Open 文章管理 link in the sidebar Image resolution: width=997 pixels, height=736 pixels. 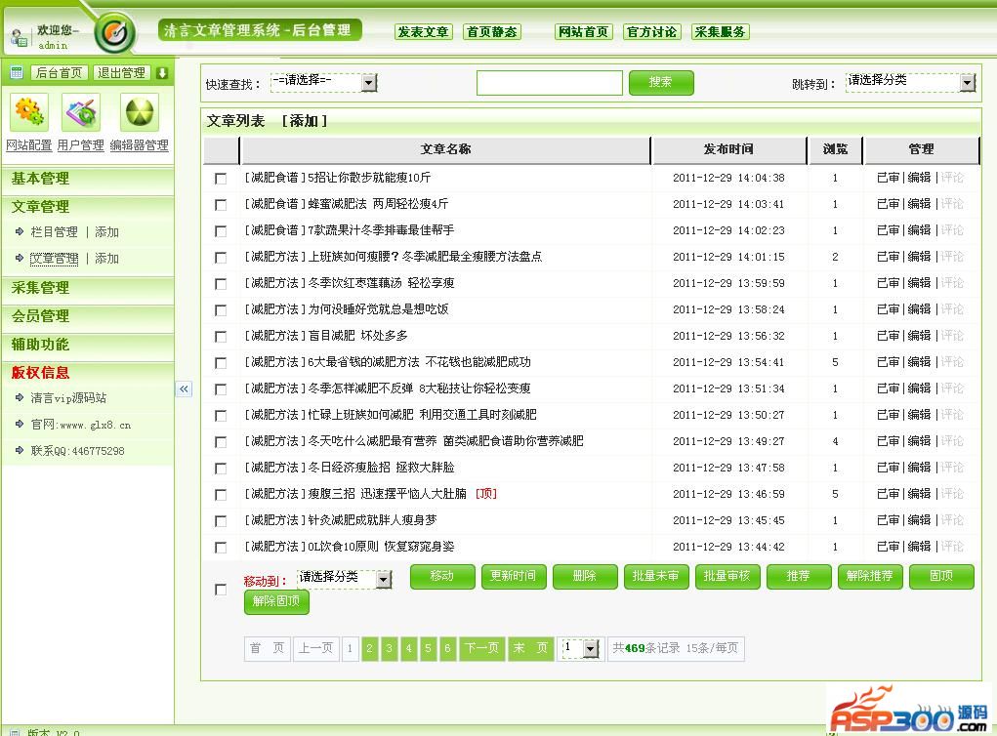[x=54, y=259]
